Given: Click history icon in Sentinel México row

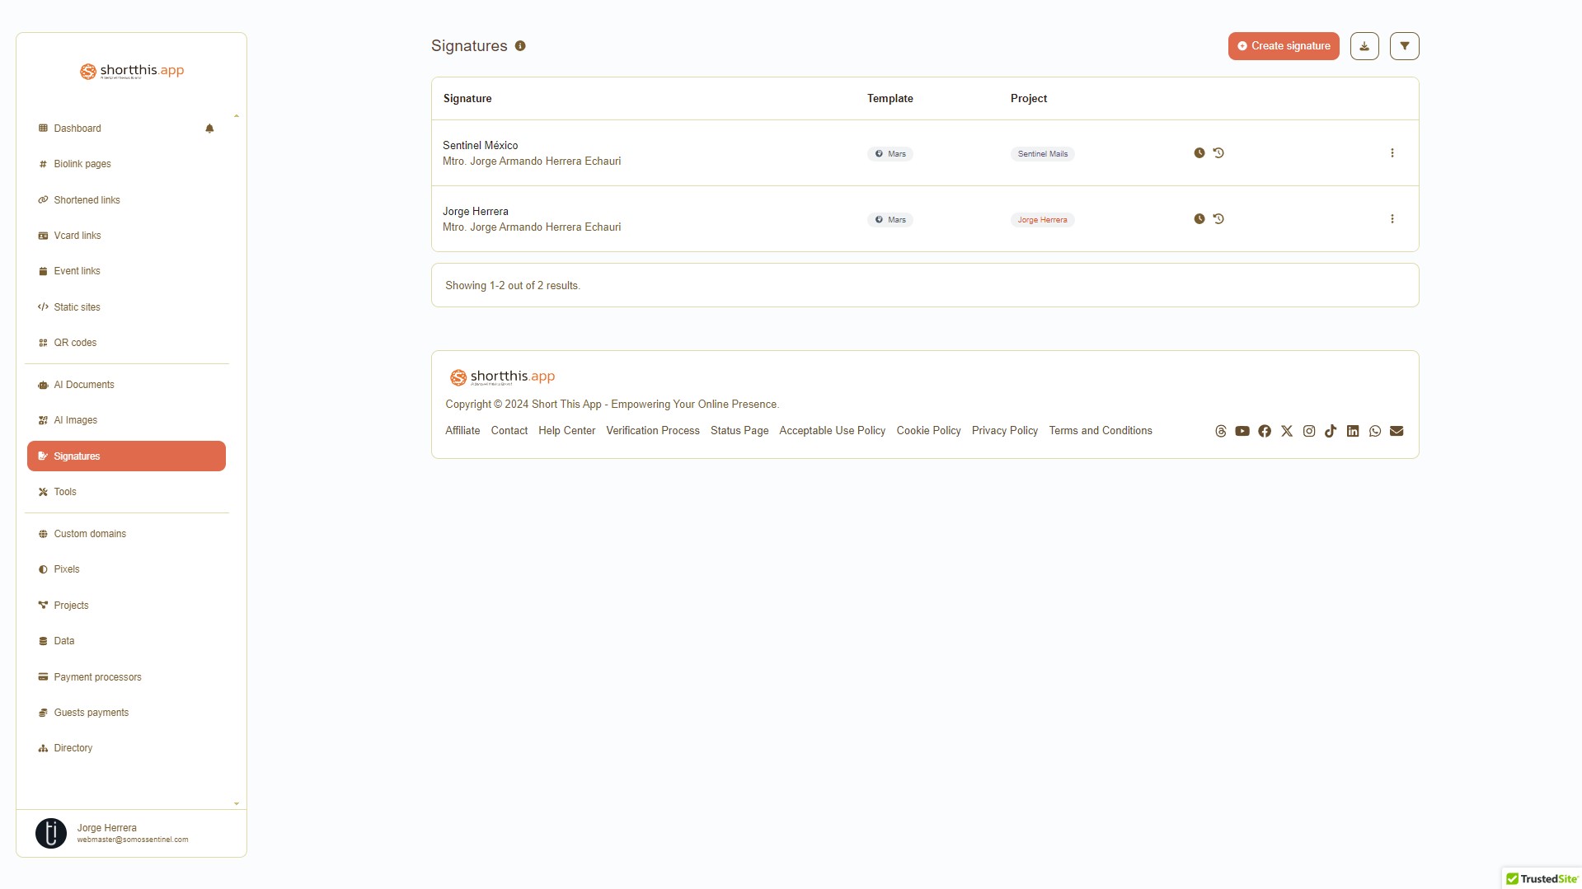Looking at the screenshot, I should pyautogui.click(x=1218, y=153).
